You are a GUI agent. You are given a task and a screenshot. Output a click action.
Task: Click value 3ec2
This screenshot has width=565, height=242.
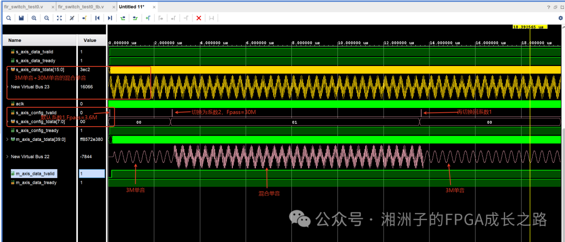pyautogui.click(x=85, y=69)
